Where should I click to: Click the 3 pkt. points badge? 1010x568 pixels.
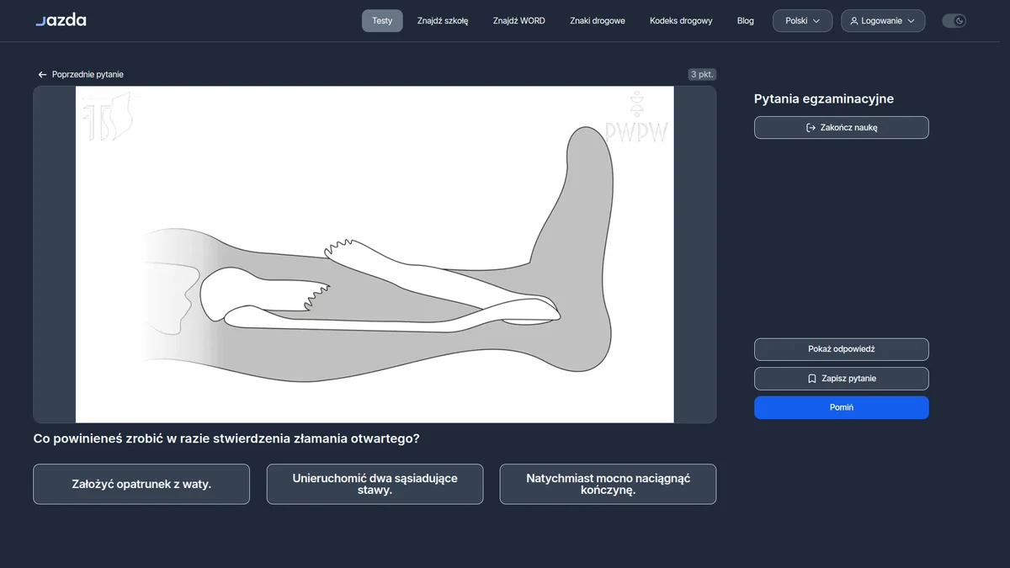coord(702,75)
